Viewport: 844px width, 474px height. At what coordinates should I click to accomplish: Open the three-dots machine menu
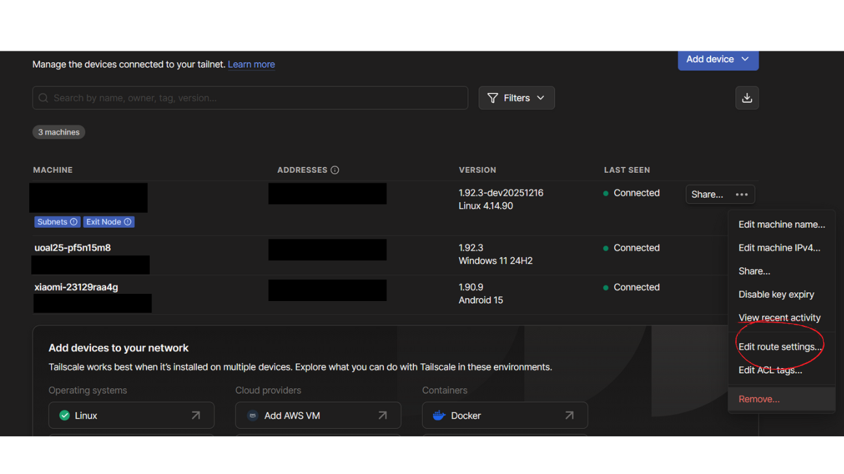pyautogui.click(x=742, y=194)
